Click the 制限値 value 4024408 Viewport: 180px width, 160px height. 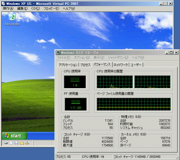107,142
